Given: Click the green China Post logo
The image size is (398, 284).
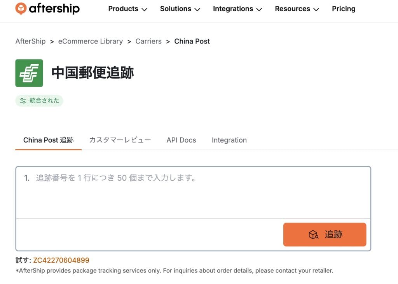Looking at the screenshot, I should point(29,73).
